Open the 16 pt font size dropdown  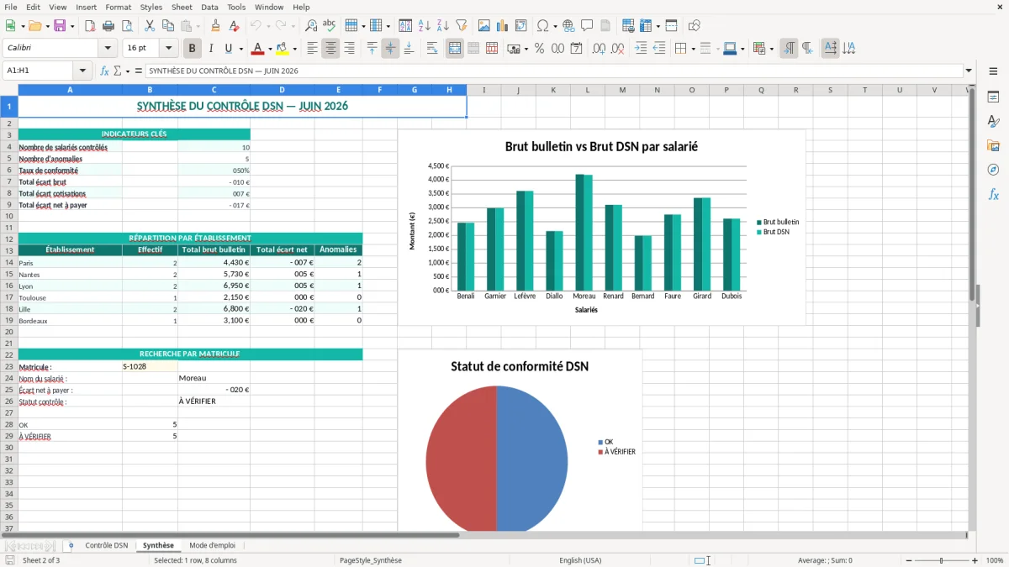[x=169, y=49]
